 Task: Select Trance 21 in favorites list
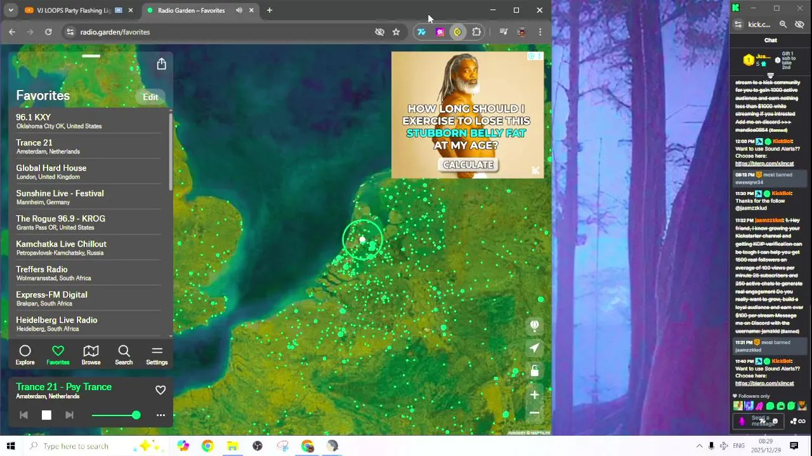pos(89,146)
